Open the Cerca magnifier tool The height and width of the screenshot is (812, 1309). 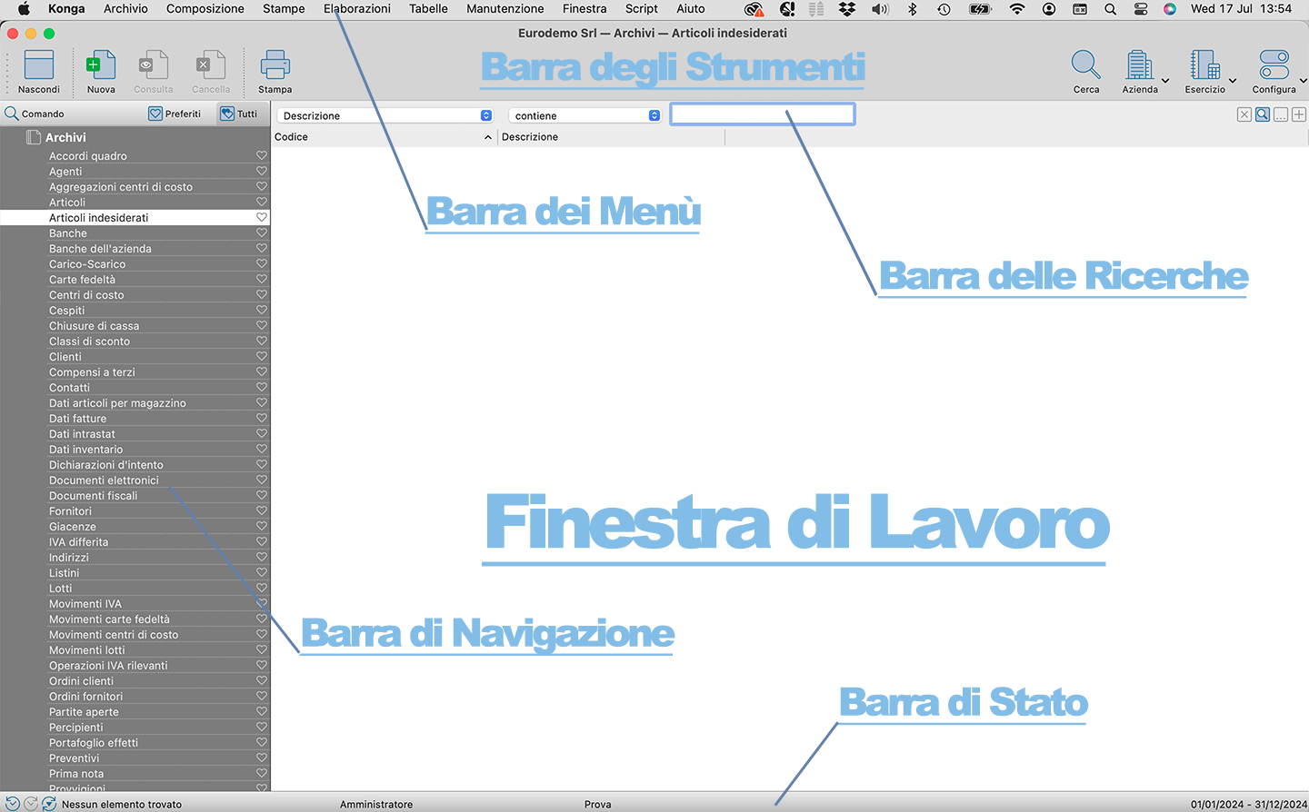pos(1085,66)
